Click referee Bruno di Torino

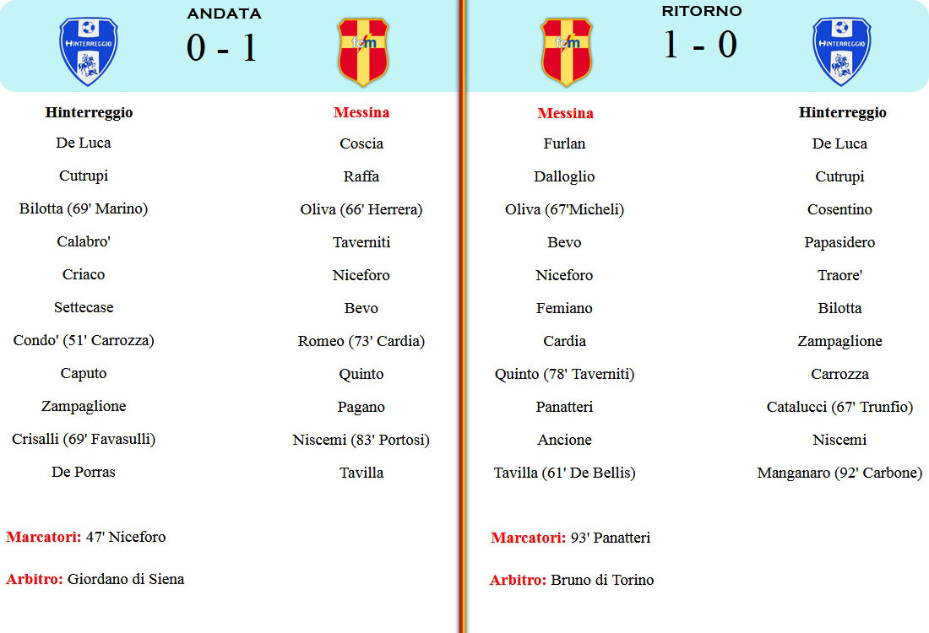pyautogui.click(x=602, y=581)
